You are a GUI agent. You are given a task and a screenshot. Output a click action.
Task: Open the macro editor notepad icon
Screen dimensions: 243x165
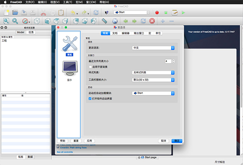point(175,13)
